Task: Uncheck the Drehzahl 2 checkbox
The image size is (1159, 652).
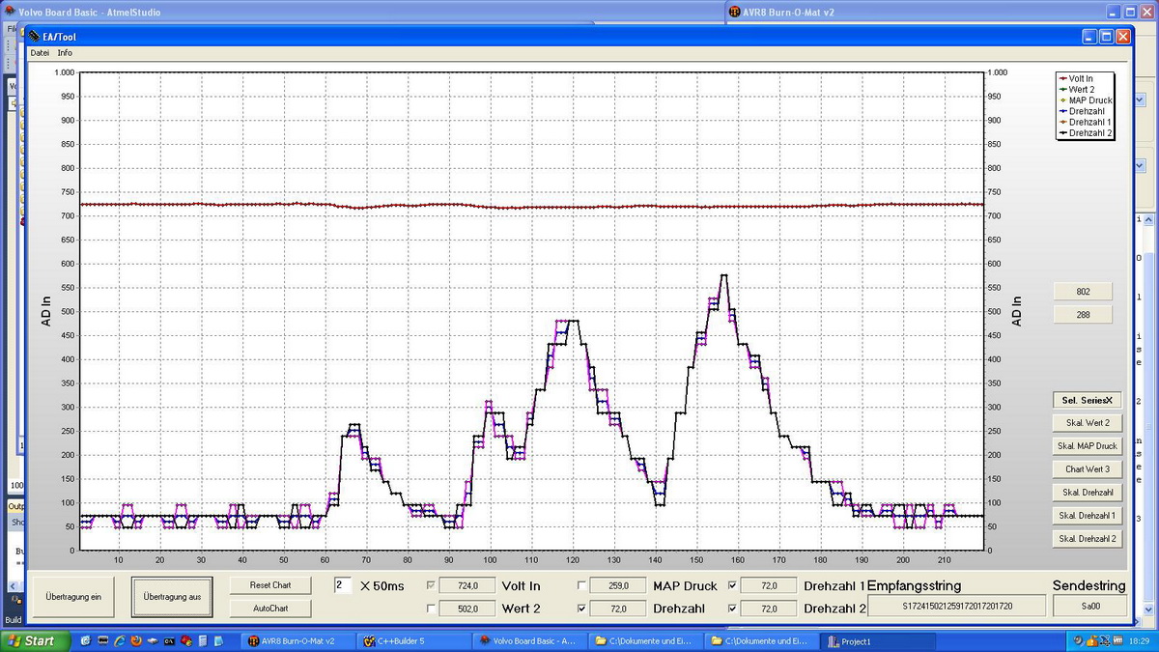Action: coord(733,609)
